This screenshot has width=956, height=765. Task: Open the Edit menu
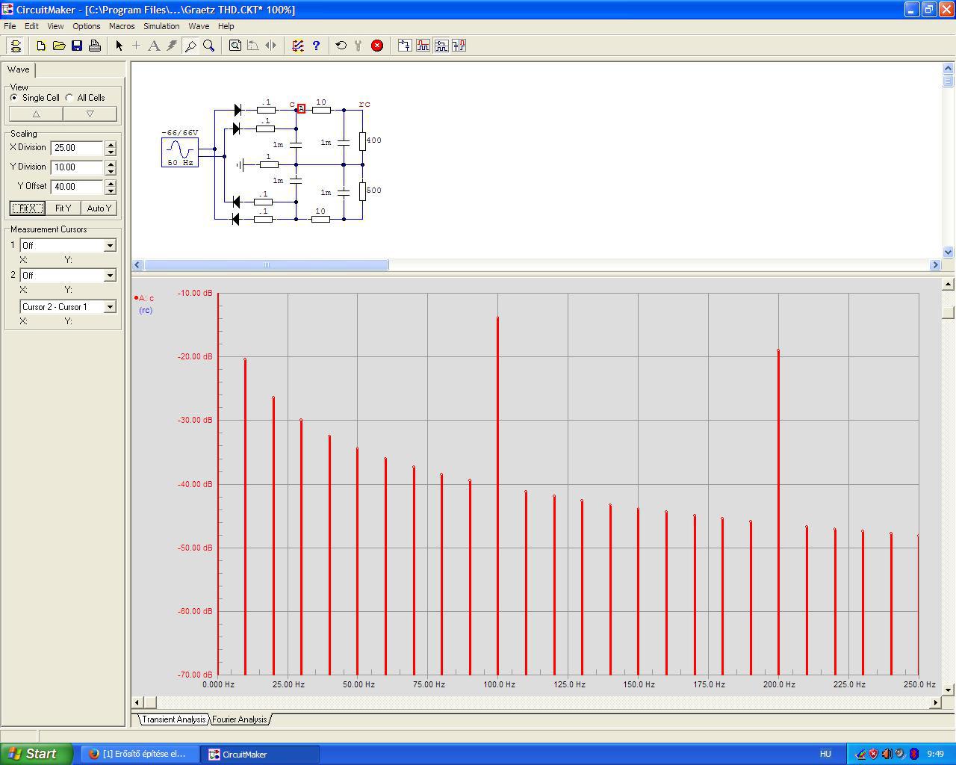coord(31,26)
